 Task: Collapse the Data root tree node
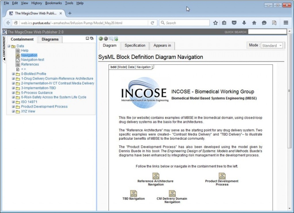pyautogui.click(x=9, y=46)
